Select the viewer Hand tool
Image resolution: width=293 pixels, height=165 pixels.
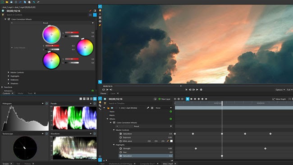coord(100,10)
